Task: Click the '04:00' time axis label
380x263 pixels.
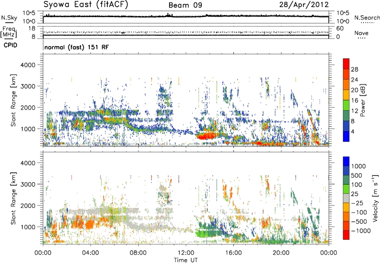Action: tap(91, 253)
